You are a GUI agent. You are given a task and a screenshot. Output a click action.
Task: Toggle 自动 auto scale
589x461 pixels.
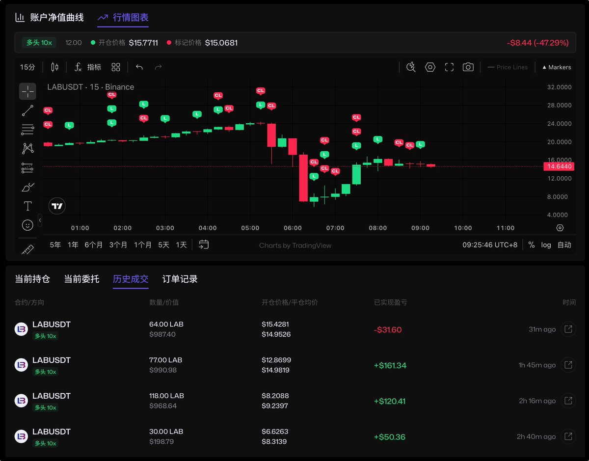[x=564, y=244]
